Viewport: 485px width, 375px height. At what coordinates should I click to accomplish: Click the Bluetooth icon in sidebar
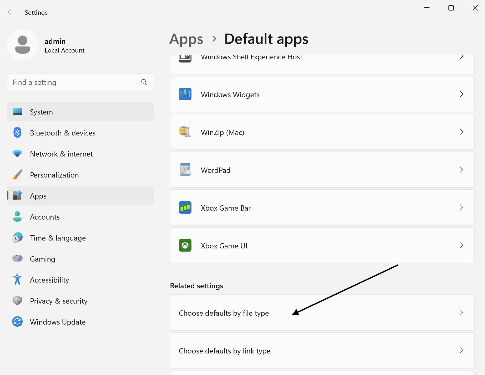17,133
